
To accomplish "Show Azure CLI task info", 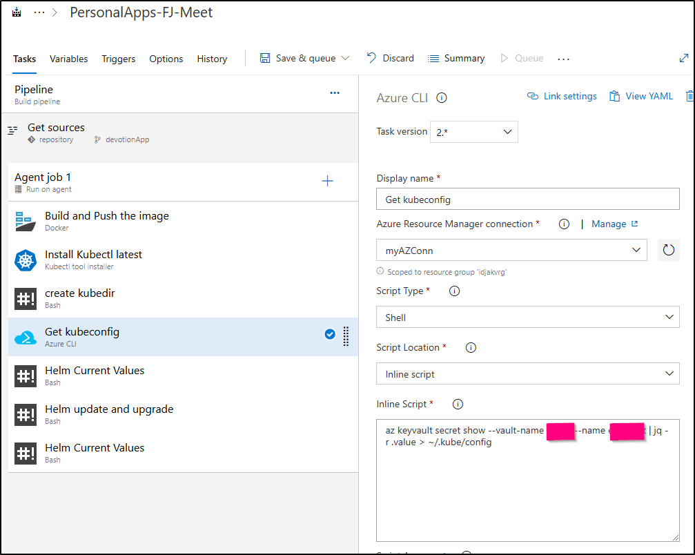I will point(442,97).
